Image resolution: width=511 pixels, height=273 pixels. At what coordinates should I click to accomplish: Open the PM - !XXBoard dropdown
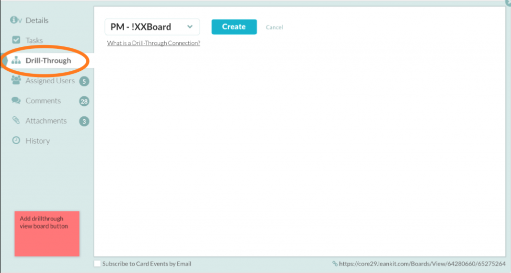pos(152,27)
